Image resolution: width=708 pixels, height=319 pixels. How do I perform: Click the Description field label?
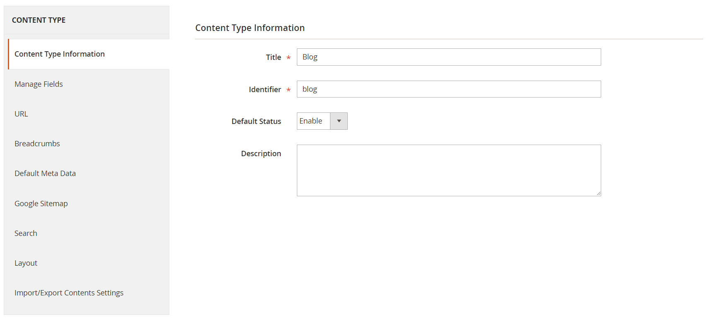click(261, 154)
